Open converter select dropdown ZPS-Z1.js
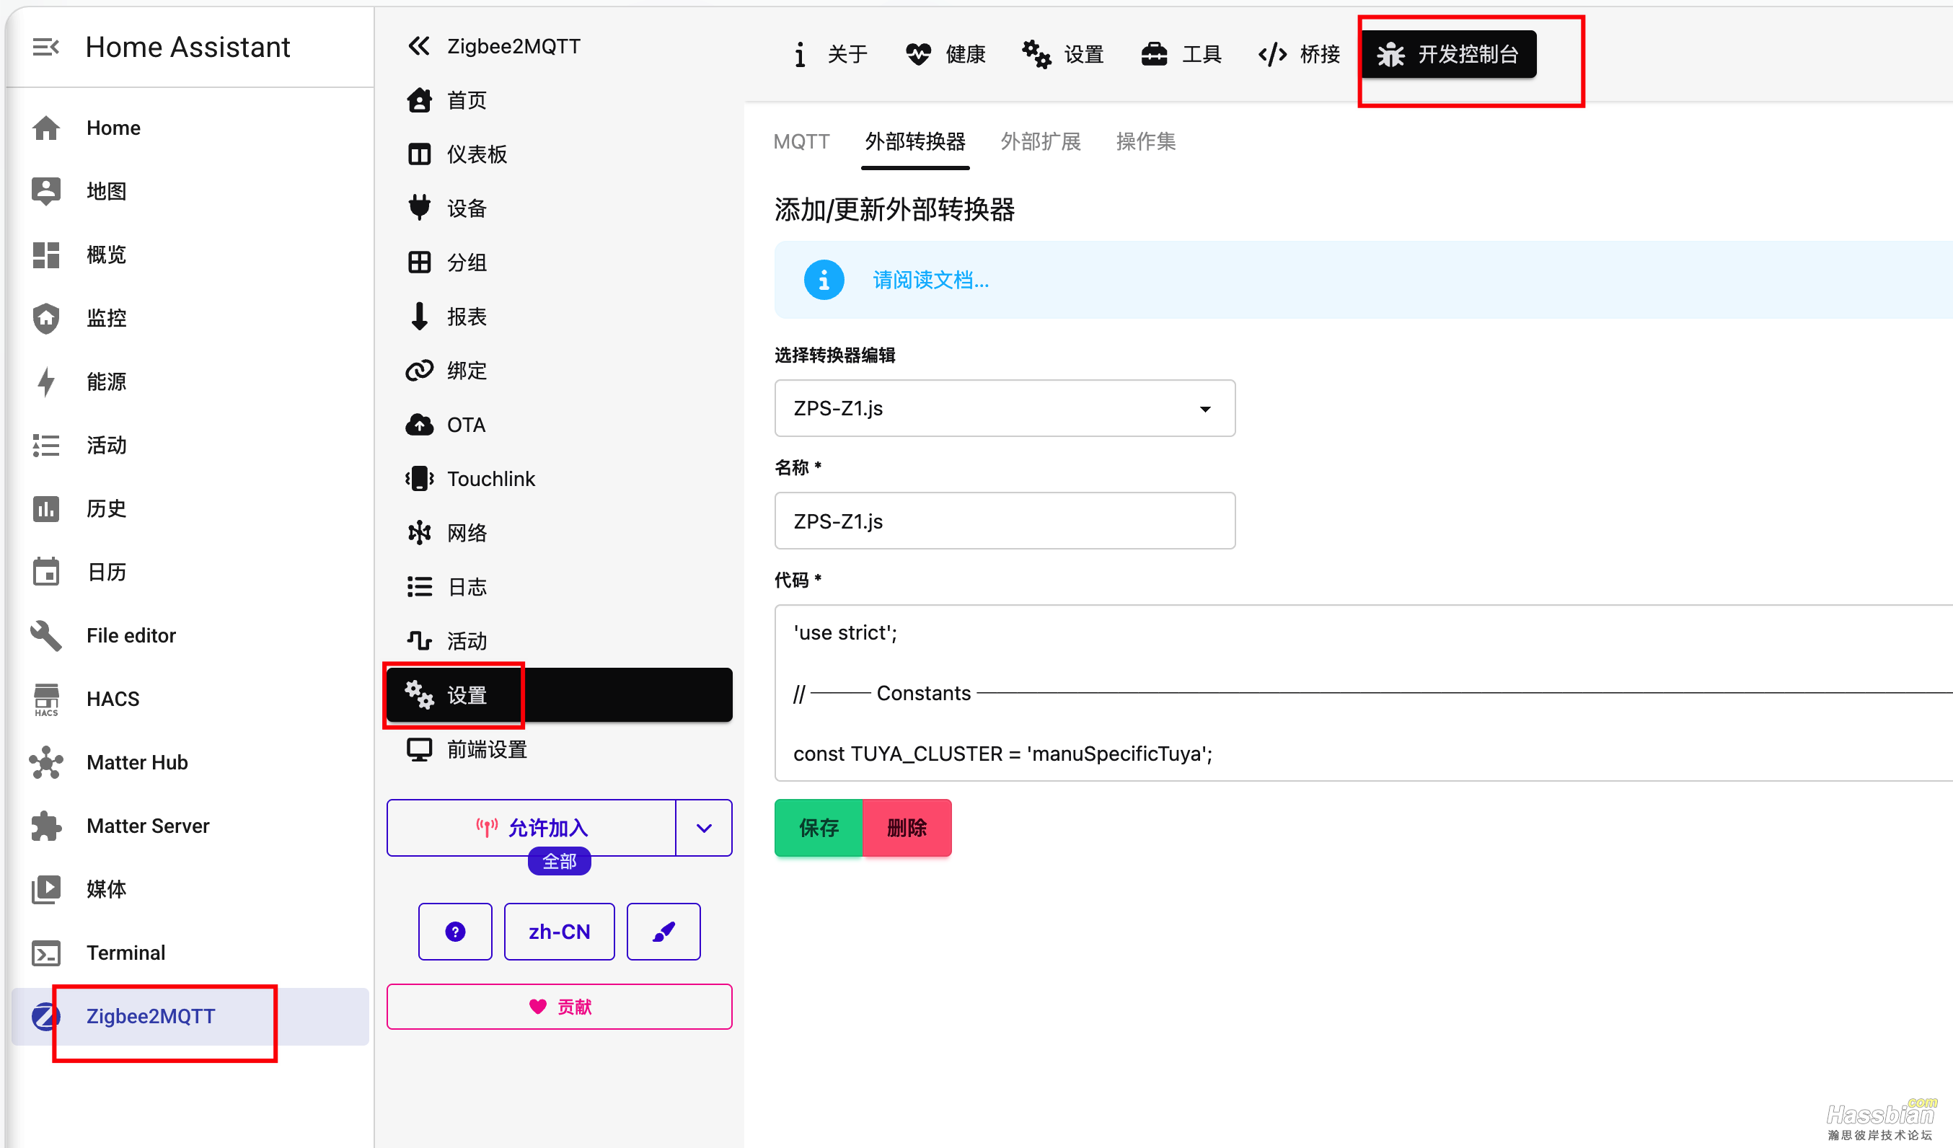Image resolution: width=1953 pixels, height=1148 pixels. (1005, 408)
